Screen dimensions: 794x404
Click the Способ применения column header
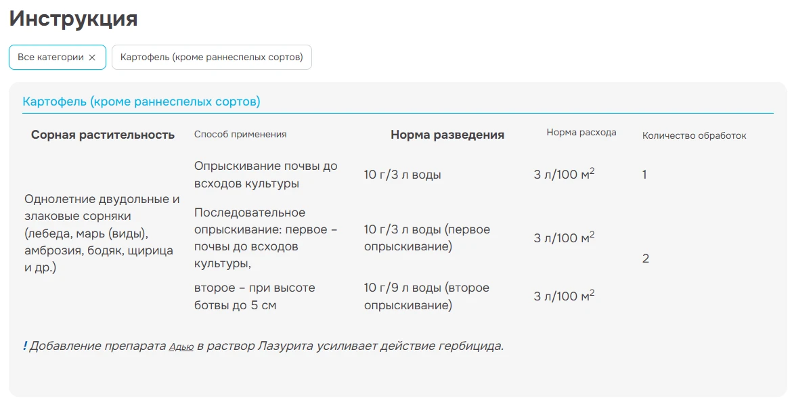240,135
